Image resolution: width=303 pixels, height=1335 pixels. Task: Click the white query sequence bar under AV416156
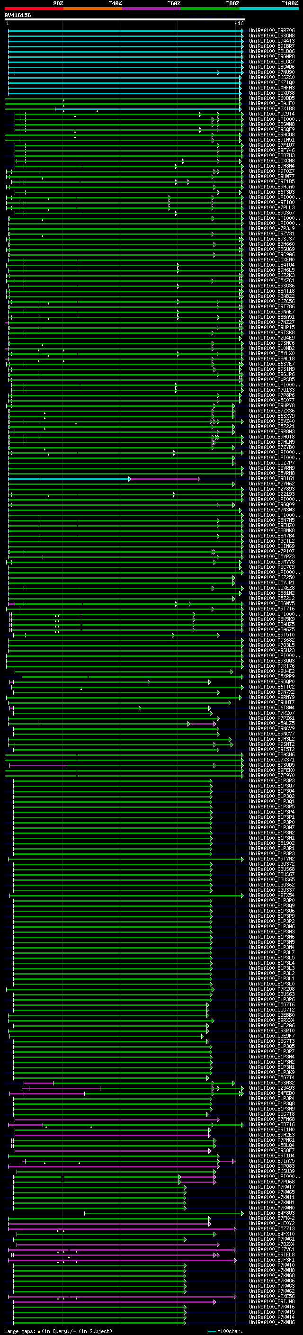125,20
